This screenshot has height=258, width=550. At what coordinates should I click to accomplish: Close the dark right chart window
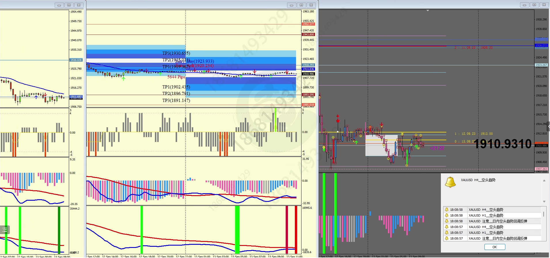coord(544,5)
